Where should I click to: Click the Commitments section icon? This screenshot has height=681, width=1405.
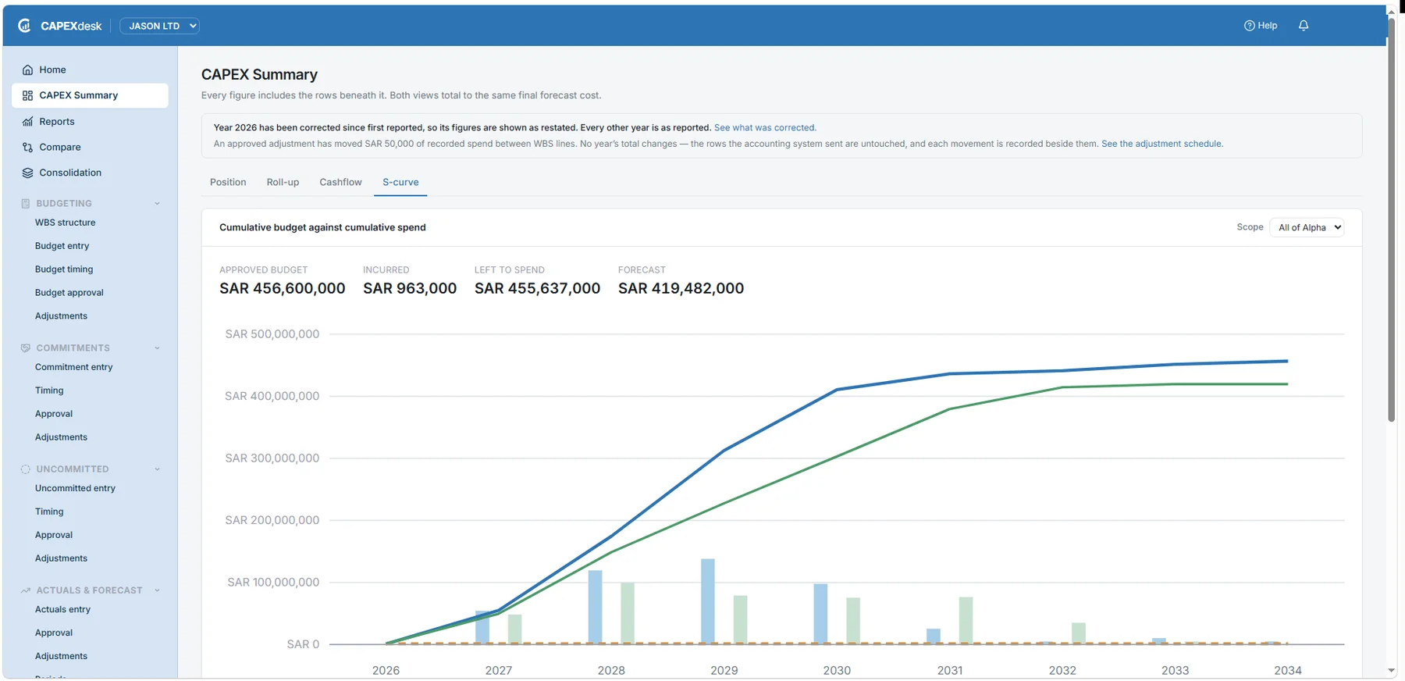[25, 348]
